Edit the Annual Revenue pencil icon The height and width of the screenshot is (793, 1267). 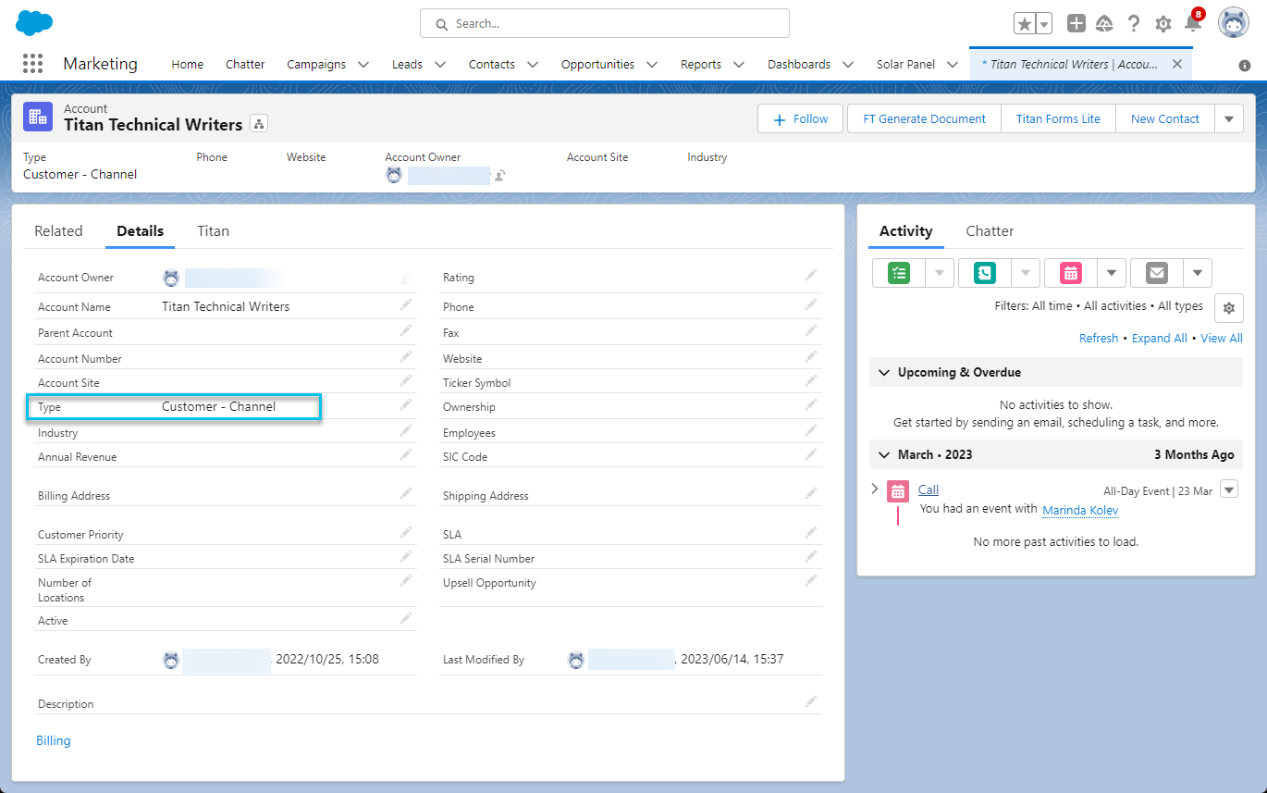click(x=406, y=453)
